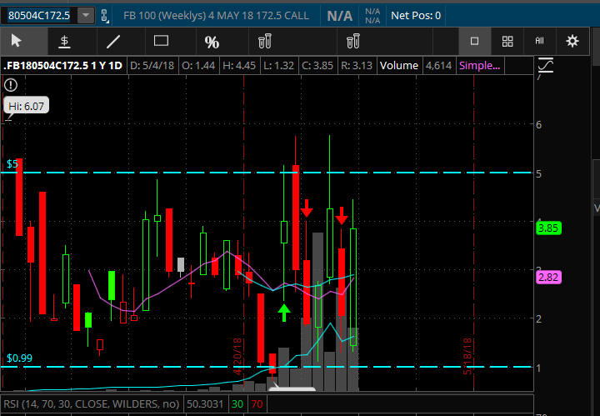600x416 pixels.
Task: Toggle the All charts view button
Action: (x=539, y=41)
